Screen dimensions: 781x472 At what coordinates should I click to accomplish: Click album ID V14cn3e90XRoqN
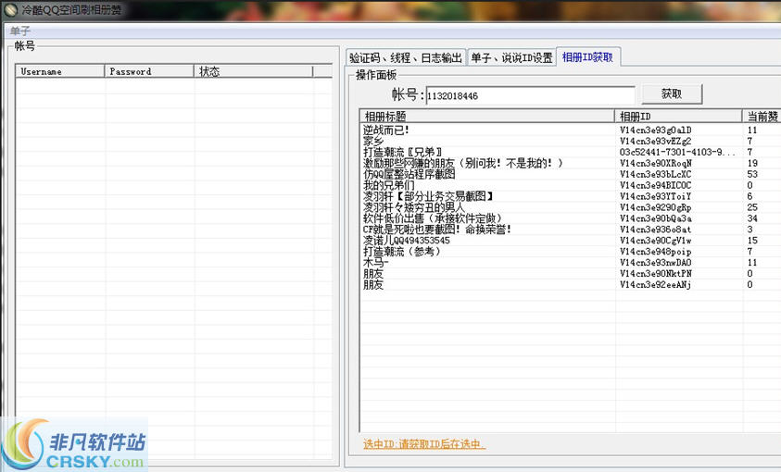(x=656, y=163)
